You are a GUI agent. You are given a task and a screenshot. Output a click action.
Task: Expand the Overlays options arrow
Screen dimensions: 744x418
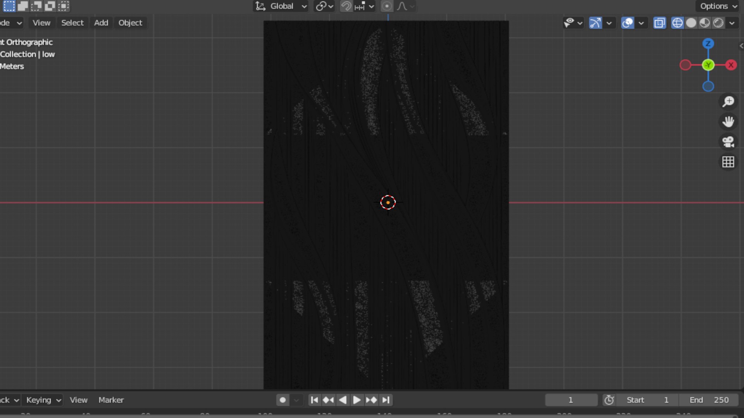641,23
